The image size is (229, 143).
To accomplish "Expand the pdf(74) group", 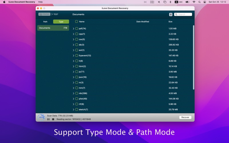I will [x=74, y=29].
